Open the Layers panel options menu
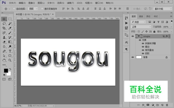 171,16
